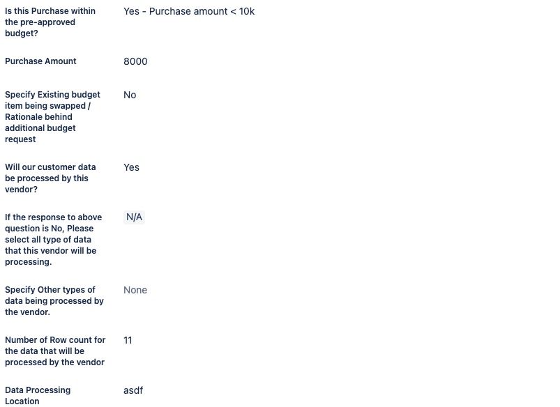Select the Purchase Amount value 8000
The height and width of the screenshot is (407, 560).
click(135, 61)
